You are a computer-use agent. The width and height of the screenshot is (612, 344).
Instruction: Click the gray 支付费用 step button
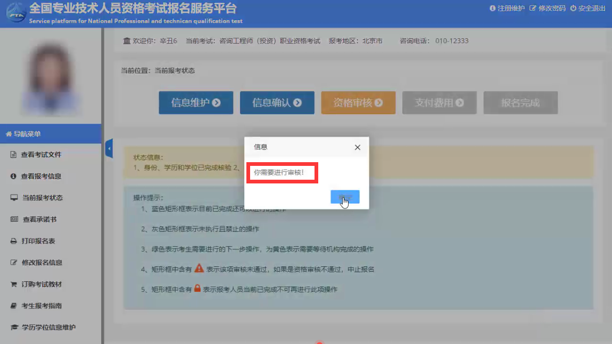439,103
